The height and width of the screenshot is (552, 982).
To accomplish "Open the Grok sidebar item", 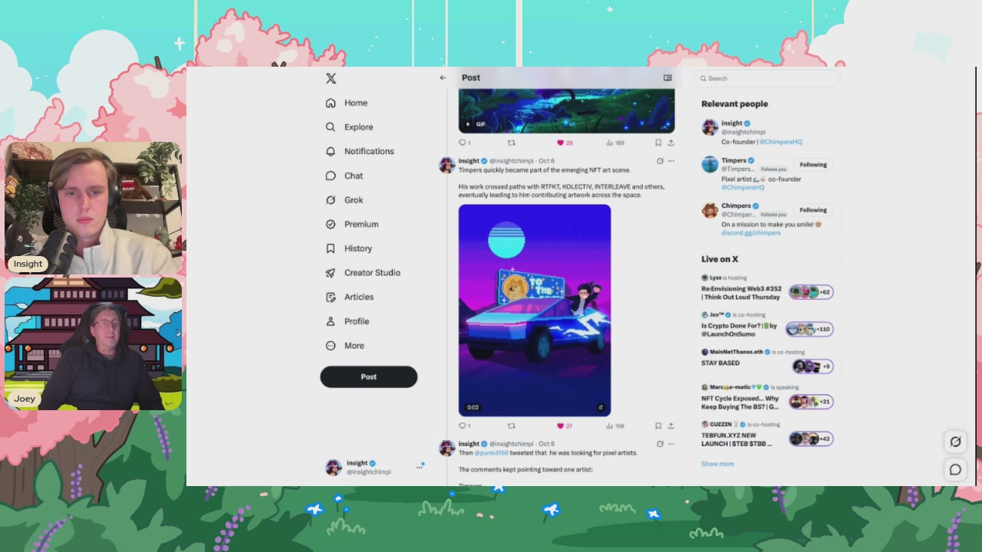I will tap(344, 200).
